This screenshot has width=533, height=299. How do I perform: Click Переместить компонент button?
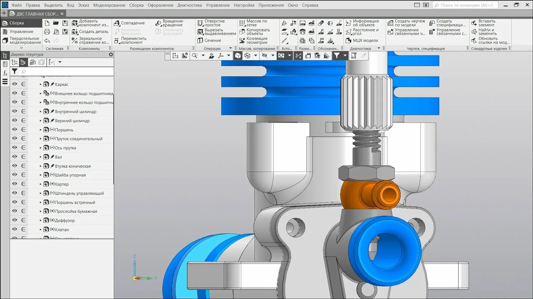130,40
